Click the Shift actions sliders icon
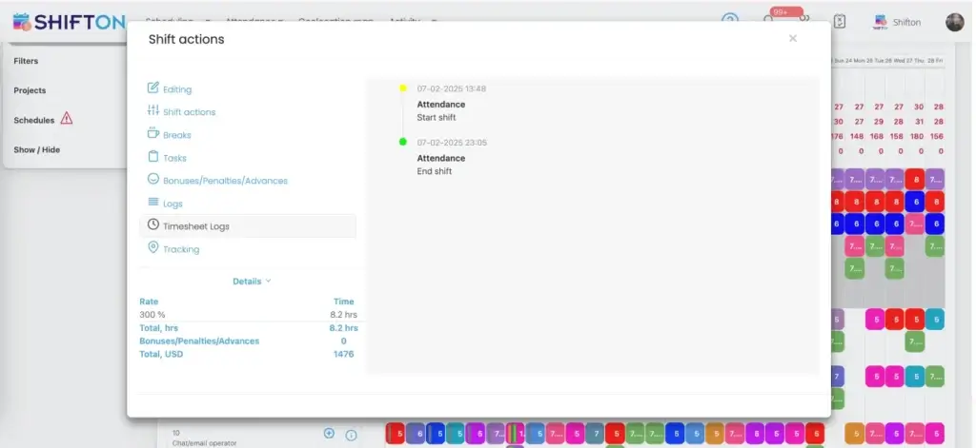Screen dimensions: 976x448 (x=152, y=111)
